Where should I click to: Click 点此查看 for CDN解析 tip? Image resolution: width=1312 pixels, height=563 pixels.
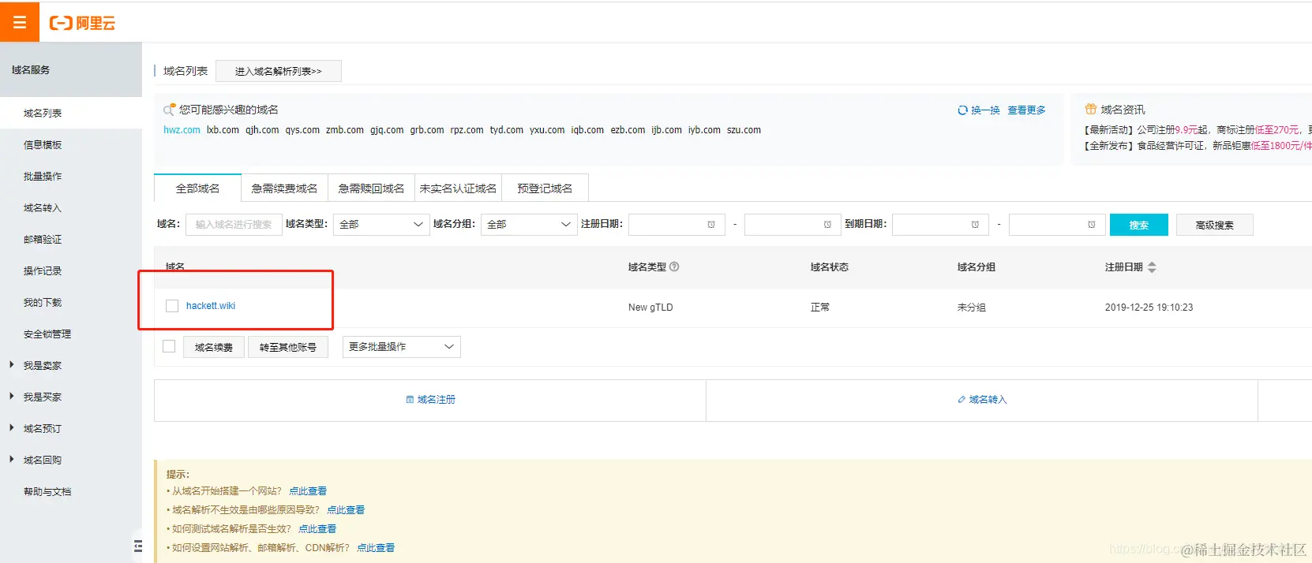pyautogui.click(x=376, y=548)
